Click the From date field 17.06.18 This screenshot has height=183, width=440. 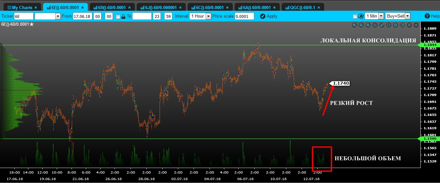point(82,16)
